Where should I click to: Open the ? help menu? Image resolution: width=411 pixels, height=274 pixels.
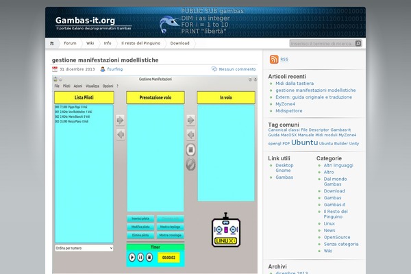coord(117,86)
